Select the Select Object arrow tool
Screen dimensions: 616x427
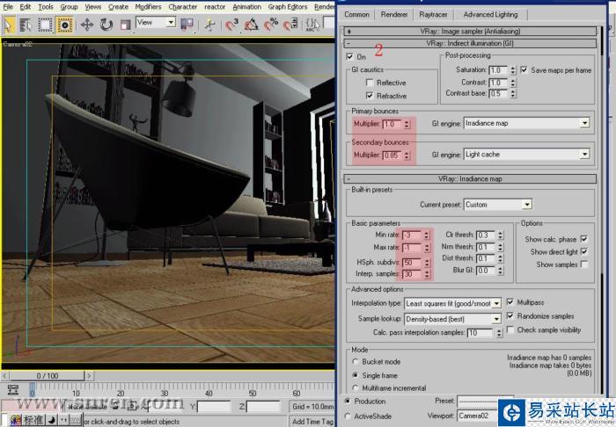(8, 25)
